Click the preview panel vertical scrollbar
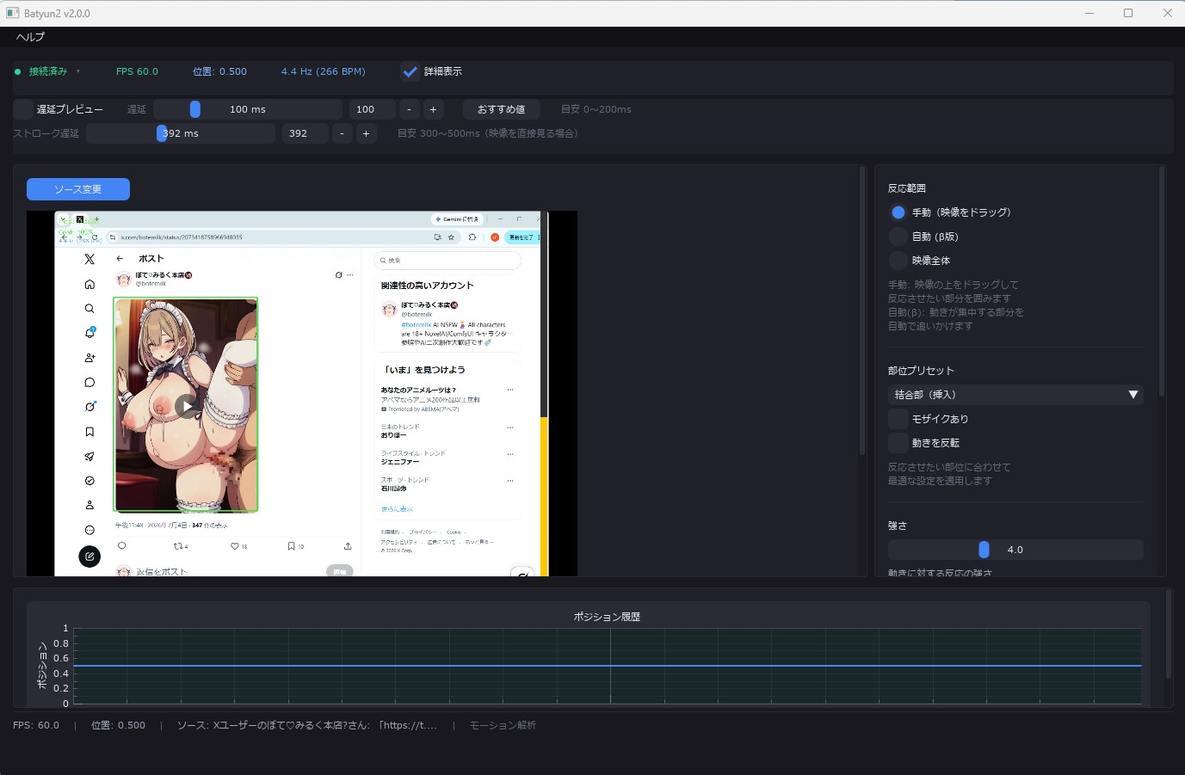This screenshot has height=775, width=1185. click(x=862, y=311)
